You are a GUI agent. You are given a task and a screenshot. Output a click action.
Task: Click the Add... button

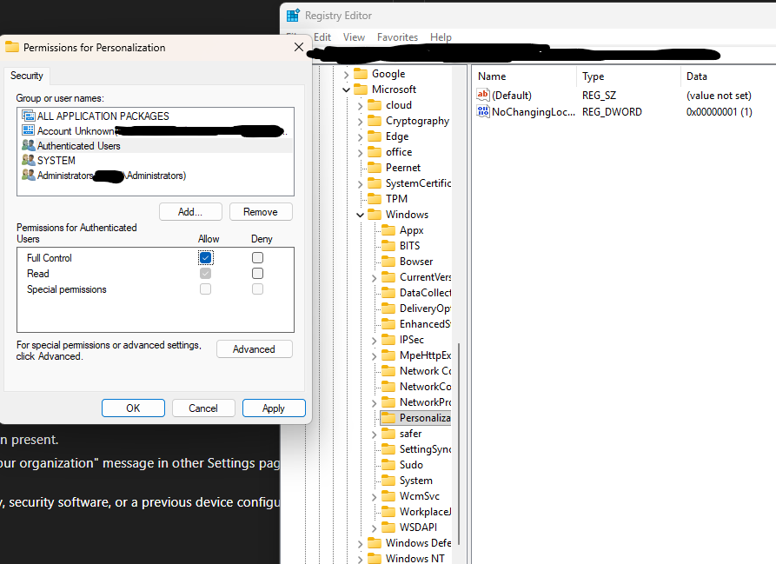point(190,212)
